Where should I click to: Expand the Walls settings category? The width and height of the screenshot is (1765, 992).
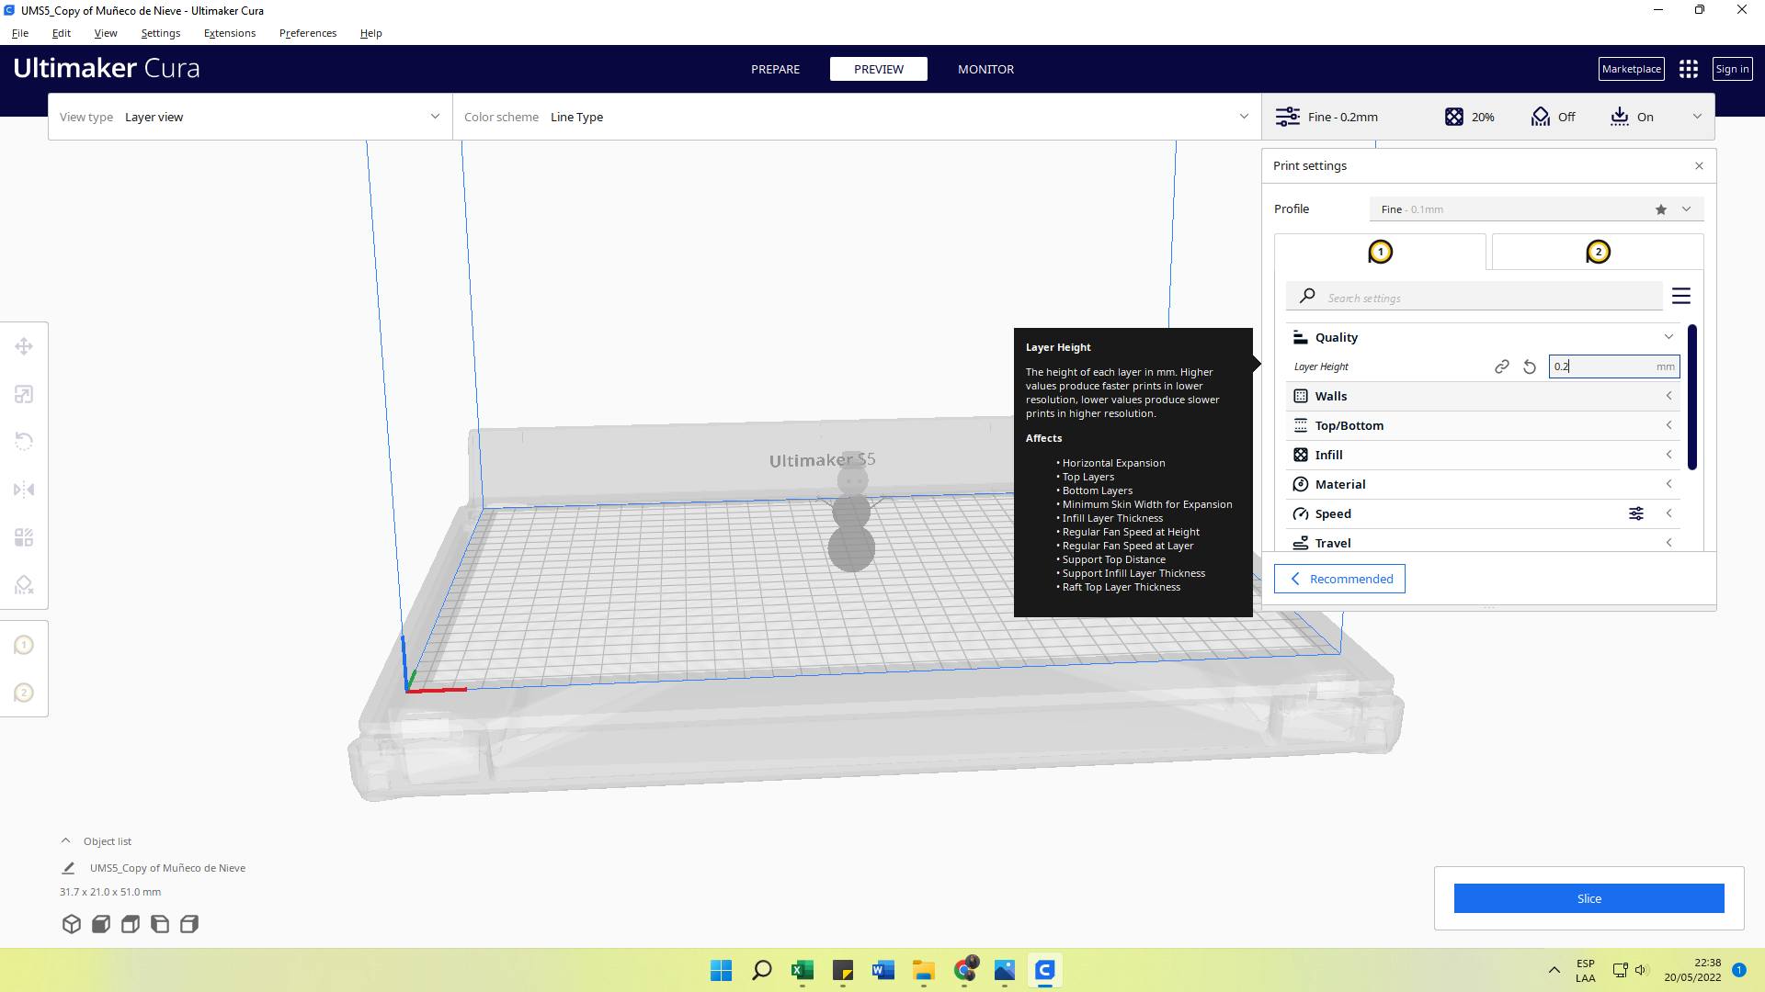click(x=1483, y=396)
